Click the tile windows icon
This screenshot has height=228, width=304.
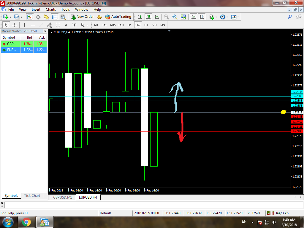pos(183,17)
